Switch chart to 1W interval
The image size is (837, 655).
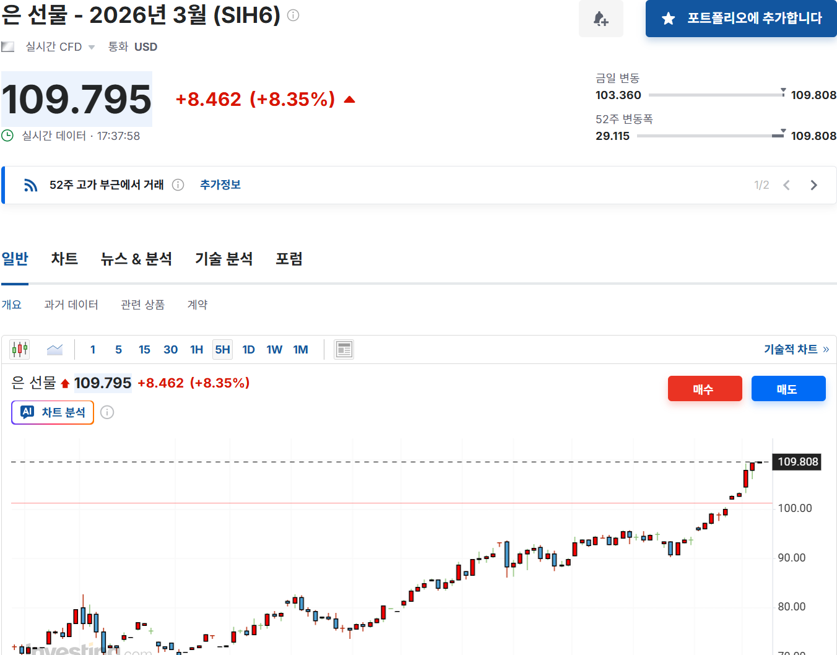(x=274, y=350)
